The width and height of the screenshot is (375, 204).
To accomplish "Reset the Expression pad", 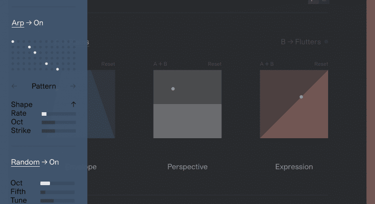I will point(321,64).
